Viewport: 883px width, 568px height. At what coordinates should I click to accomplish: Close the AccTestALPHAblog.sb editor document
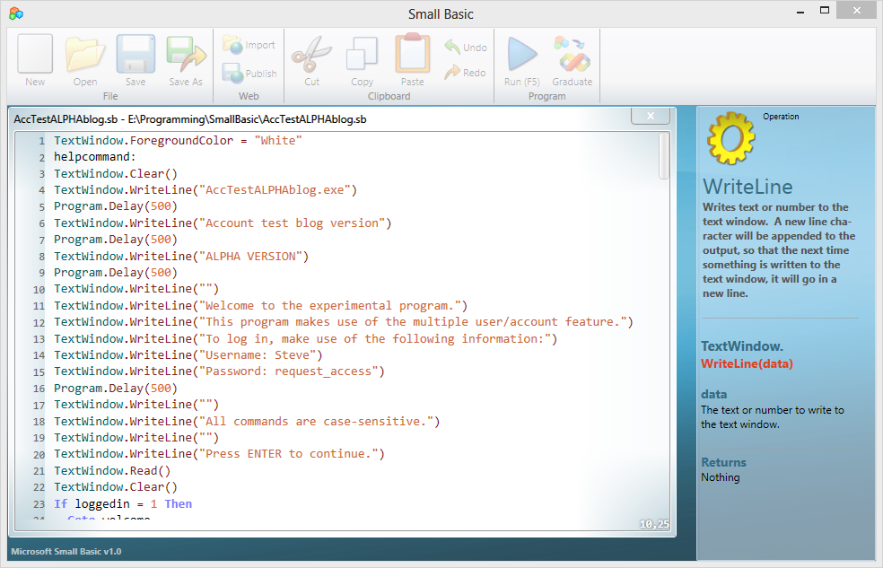tap(651, 116)
